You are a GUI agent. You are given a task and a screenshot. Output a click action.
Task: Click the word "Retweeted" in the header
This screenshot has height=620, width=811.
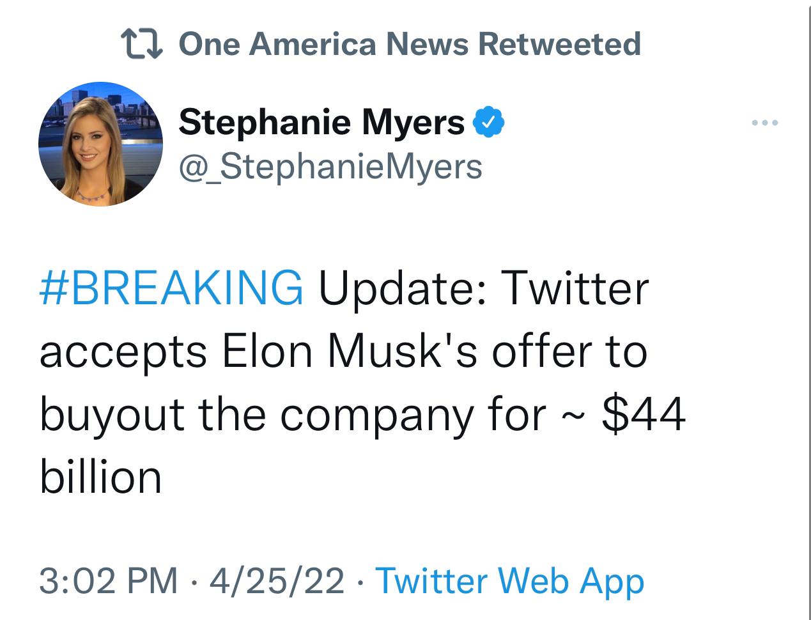tap(559, 44)
